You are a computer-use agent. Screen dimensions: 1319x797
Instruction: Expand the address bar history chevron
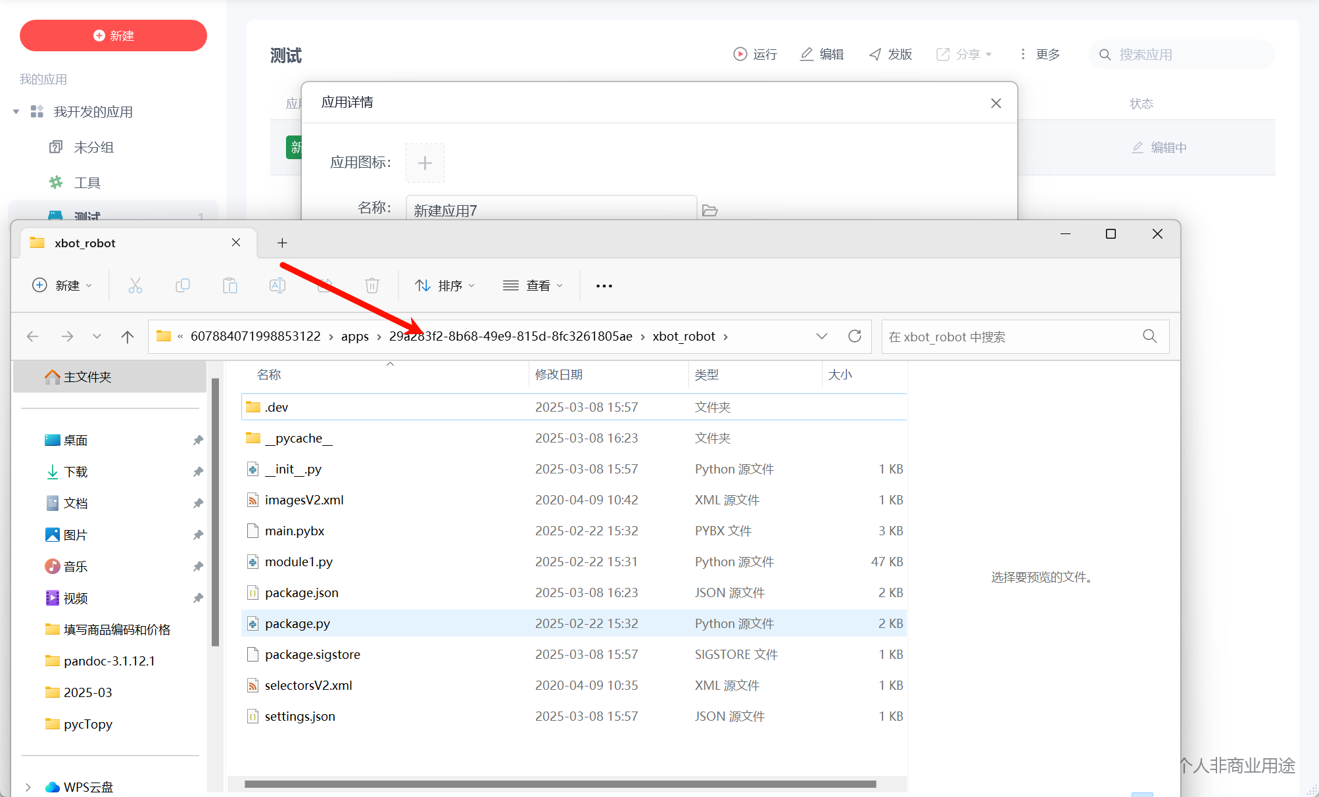[x=822, y=336]
